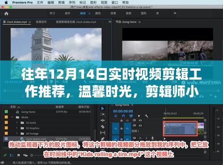
Task: Switch to the 学习 workspace
Action: [x=52, y=13]
